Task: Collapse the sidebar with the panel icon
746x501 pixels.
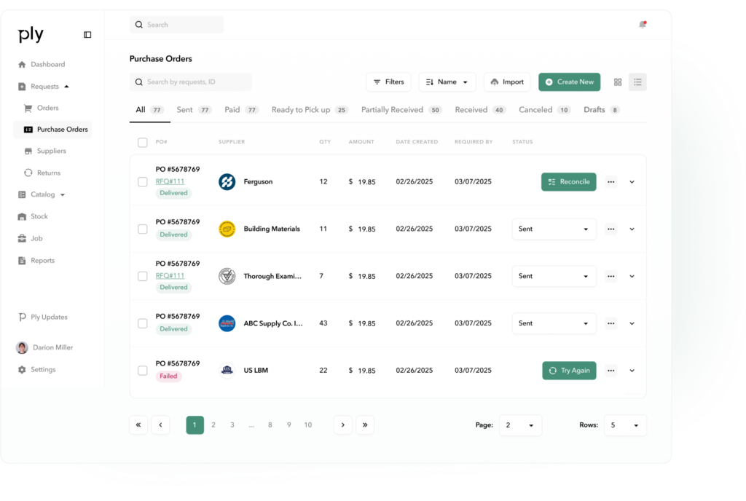Action: tap(87, 35)
